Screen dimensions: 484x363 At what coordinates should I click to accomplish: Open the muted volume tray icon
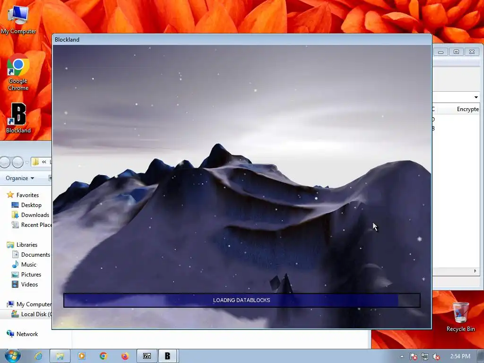(436, 356)
